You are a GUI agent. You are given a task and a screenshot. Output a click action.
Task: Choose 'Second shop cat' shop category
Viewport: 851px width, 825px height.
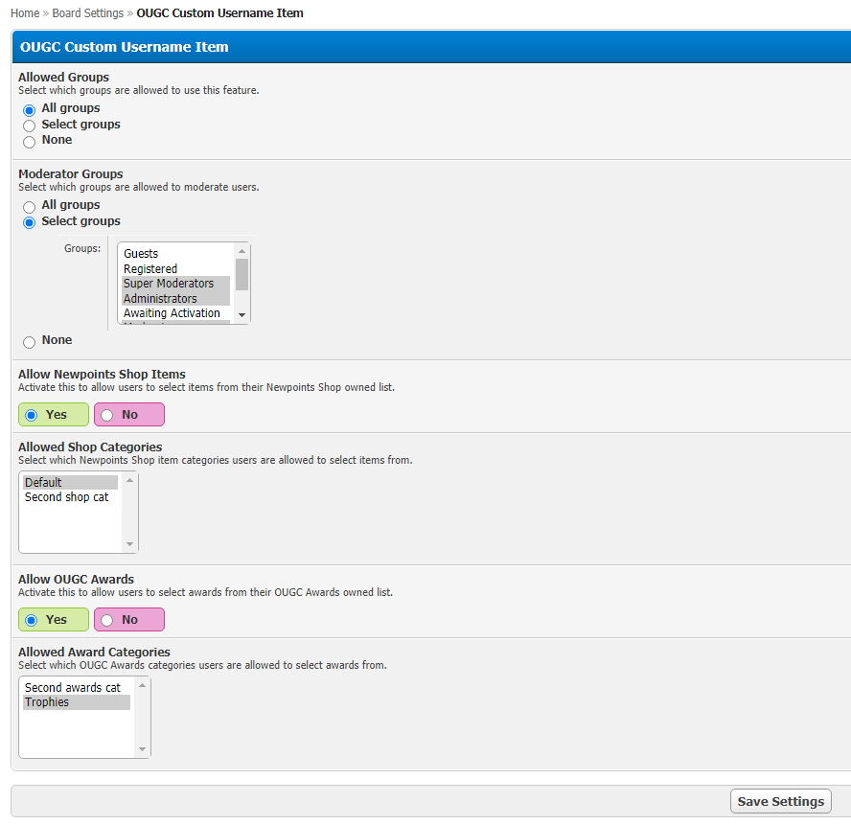point(67,497)
